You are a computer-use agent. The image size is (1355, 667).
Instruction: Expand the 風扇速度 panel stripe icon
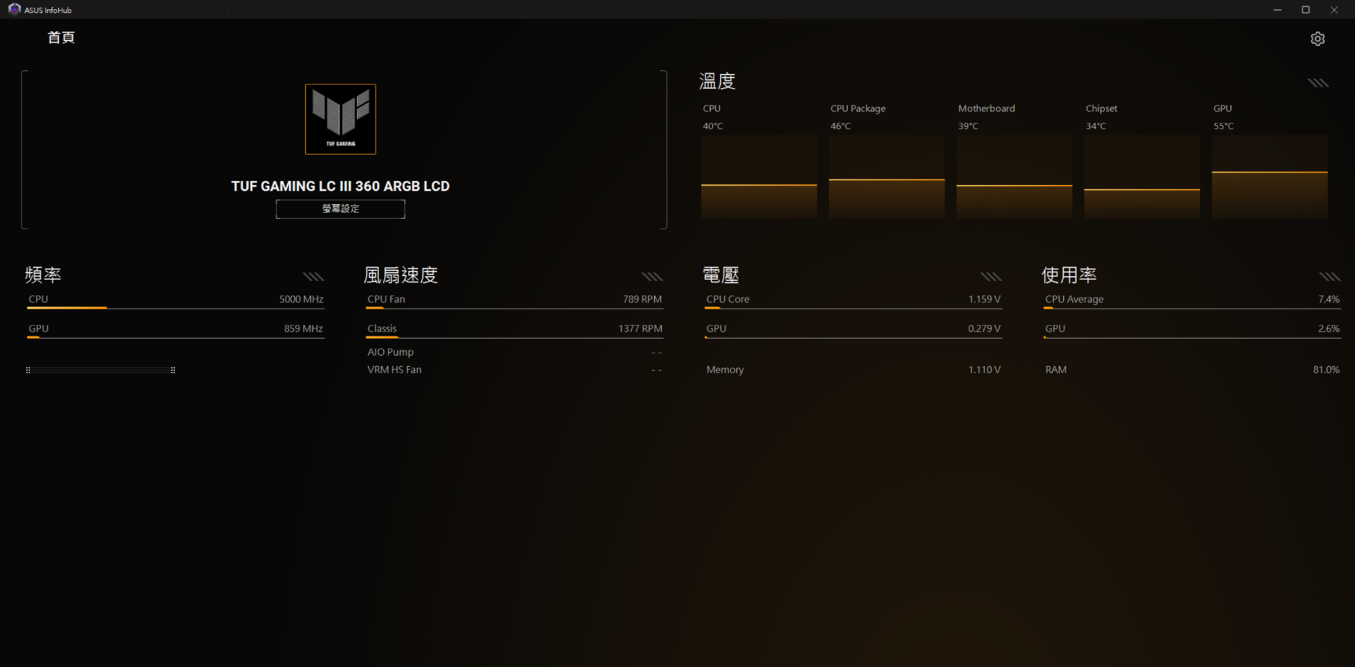pos(652,277)
